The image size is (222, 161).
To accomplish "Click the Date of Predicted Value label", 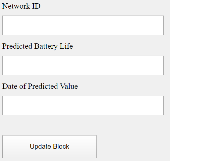I will pyautogui.click(x=40, y=86).
